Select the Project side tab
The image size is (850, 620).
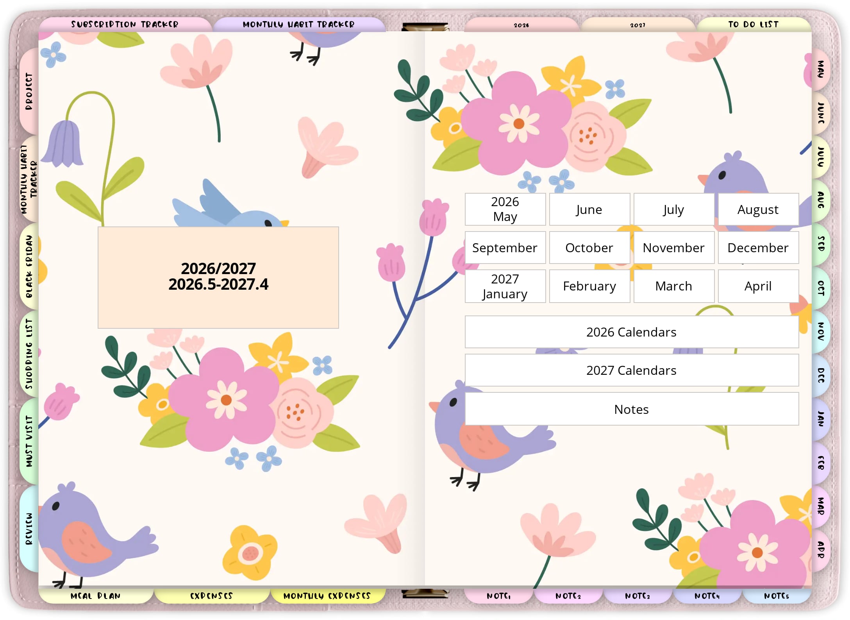(x=29, y=91)
